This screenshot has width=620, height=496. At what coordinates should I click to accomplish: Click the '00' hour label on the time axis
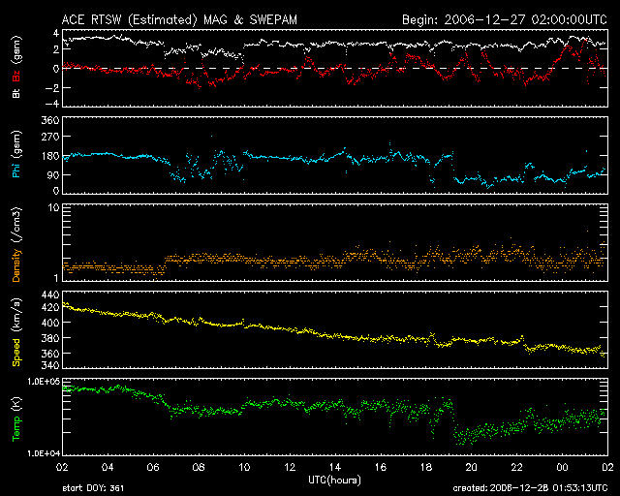tap(562, 467)
